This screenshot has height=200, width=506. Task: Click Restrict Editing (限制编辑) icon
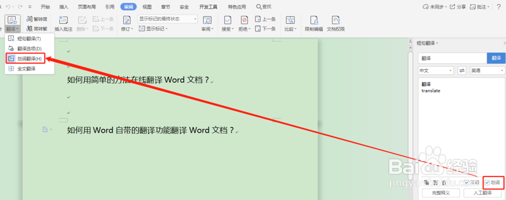pyautogui.click(x=314, y=20)
